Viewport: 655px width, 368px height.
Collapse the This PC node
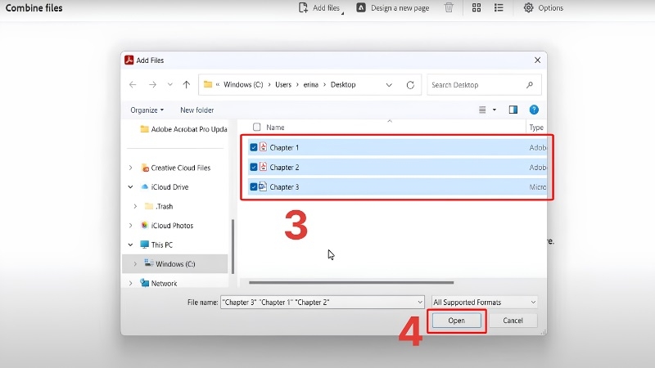(131, 245)
